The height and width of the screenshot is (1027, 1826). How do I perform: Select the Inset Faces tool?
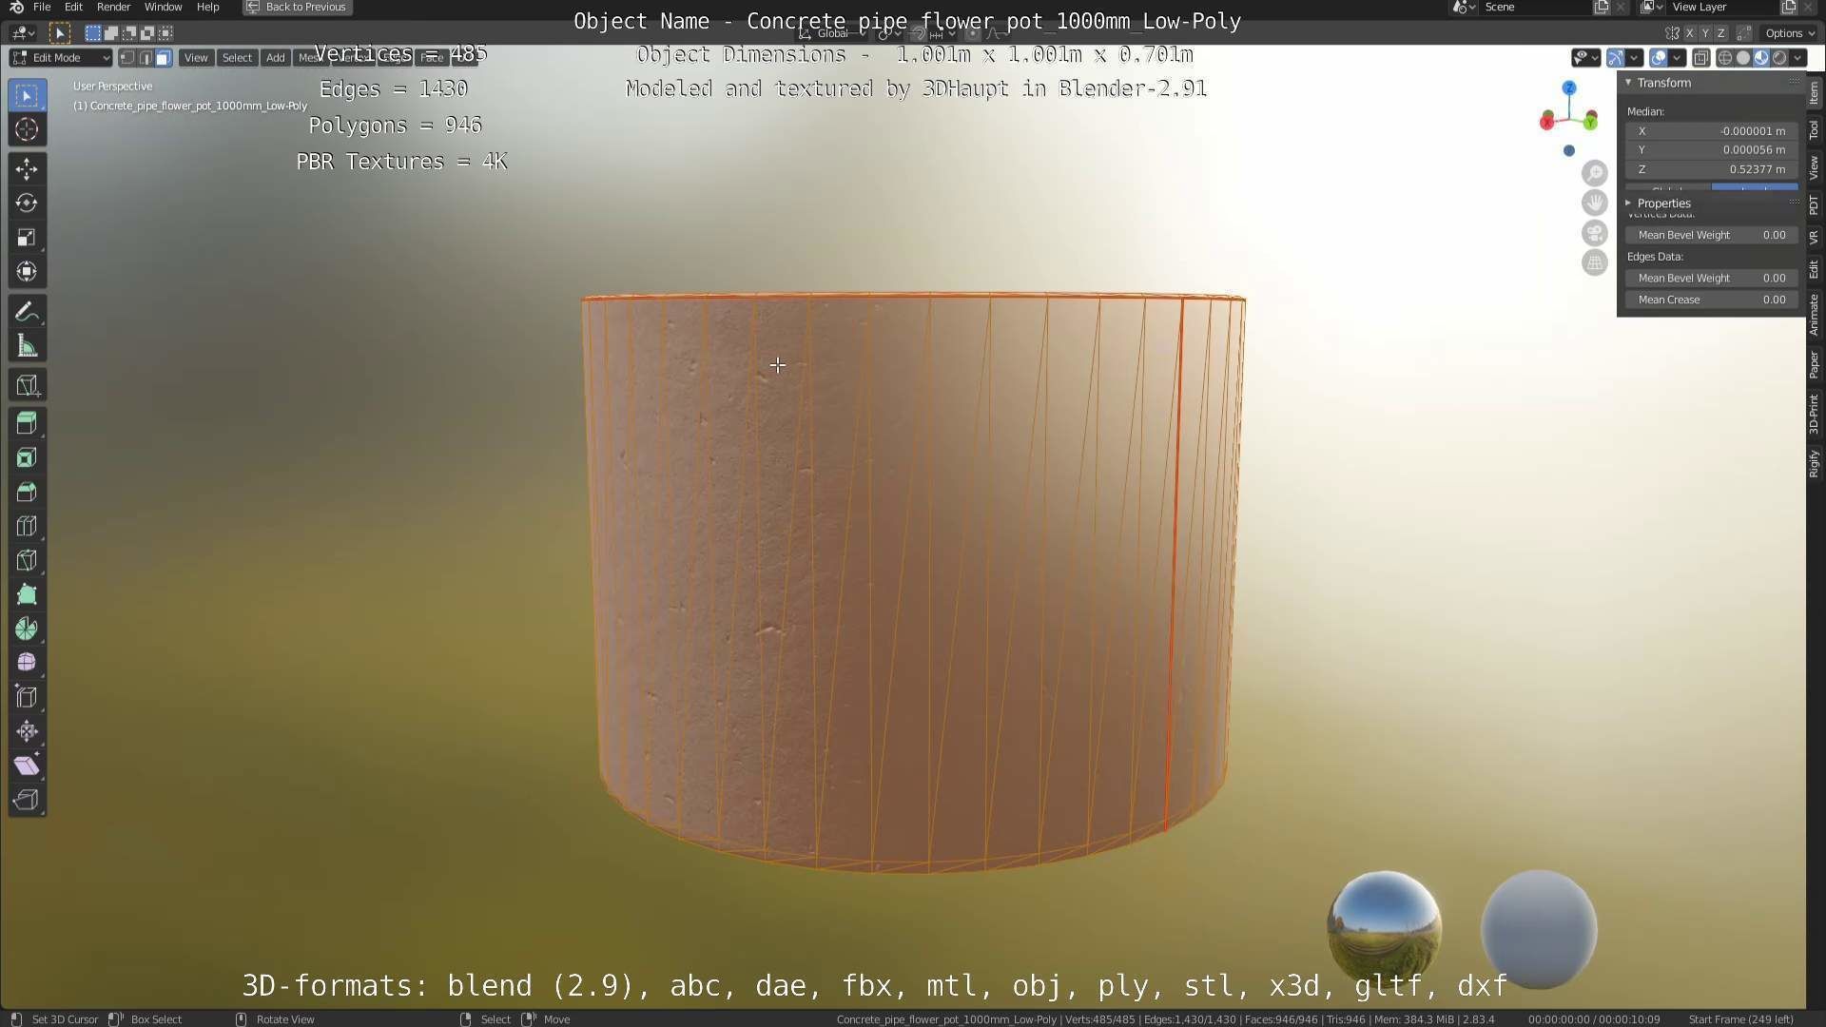[27, 457]
